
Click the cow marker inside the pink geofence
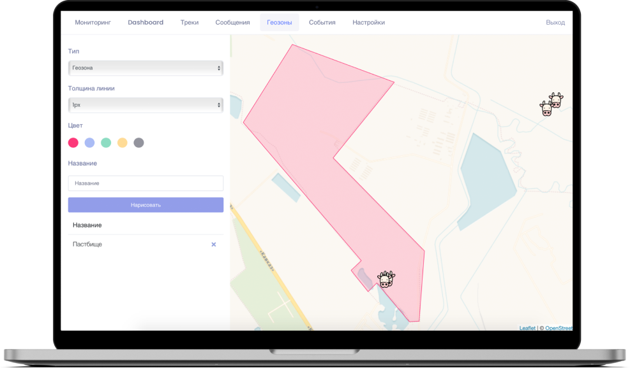pyautogui.click(x=386, y=279)
